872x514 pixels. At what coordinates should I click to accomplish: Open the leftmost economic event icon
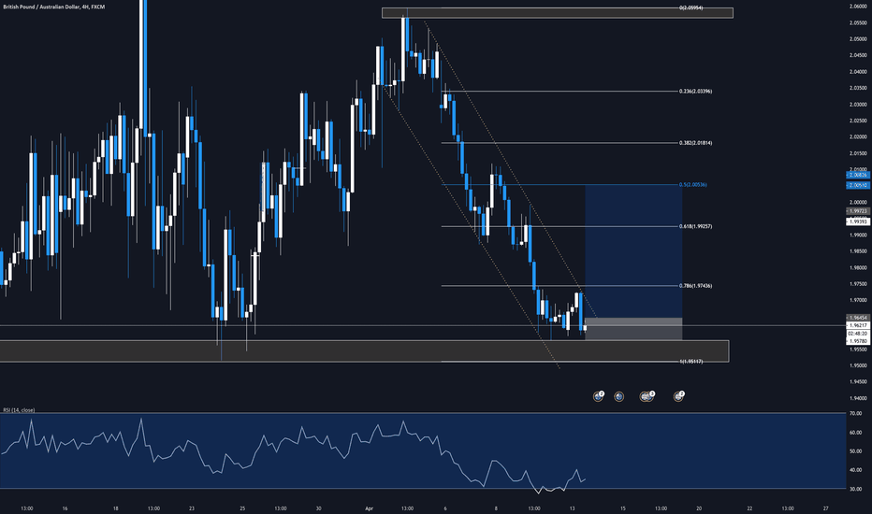[598, 396]
